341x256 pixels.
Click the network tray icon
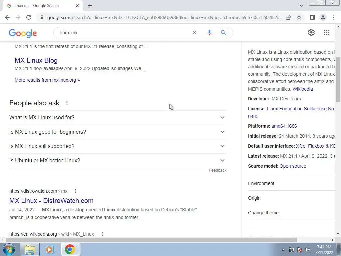291,250
